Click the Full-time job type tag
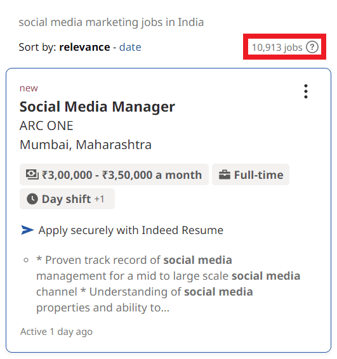Screen dimensions: 337x359 pyautogui.click(x=251, y=174)
